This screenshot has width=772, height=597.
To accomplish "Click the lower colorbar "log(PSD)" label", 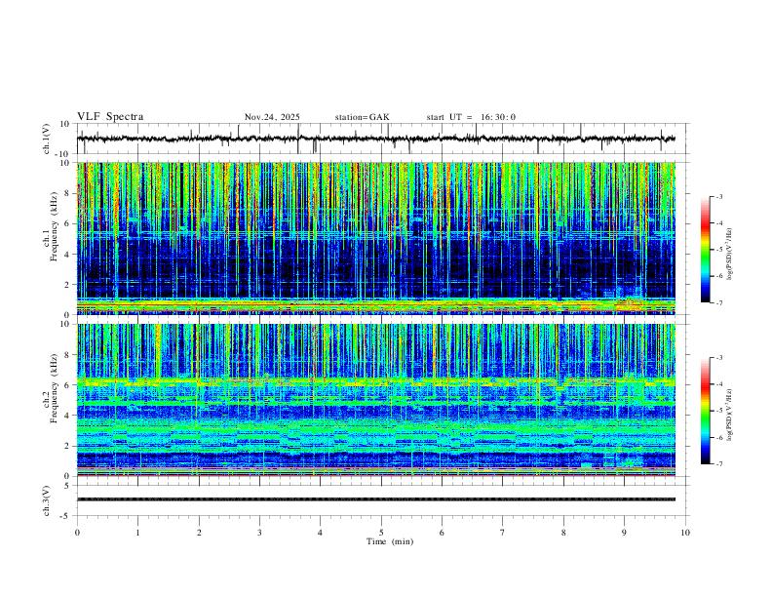I will tap(730, 415).
